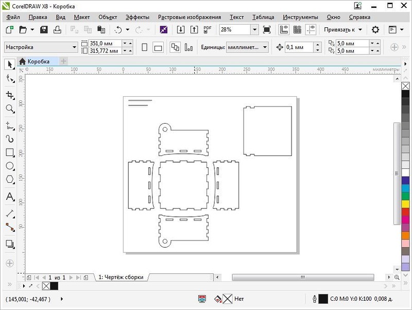The height and width of the screenshot is (310, 412).
Task: Expand the undo history dropdown
Action: pyautogui.click(x=127, y=29)
